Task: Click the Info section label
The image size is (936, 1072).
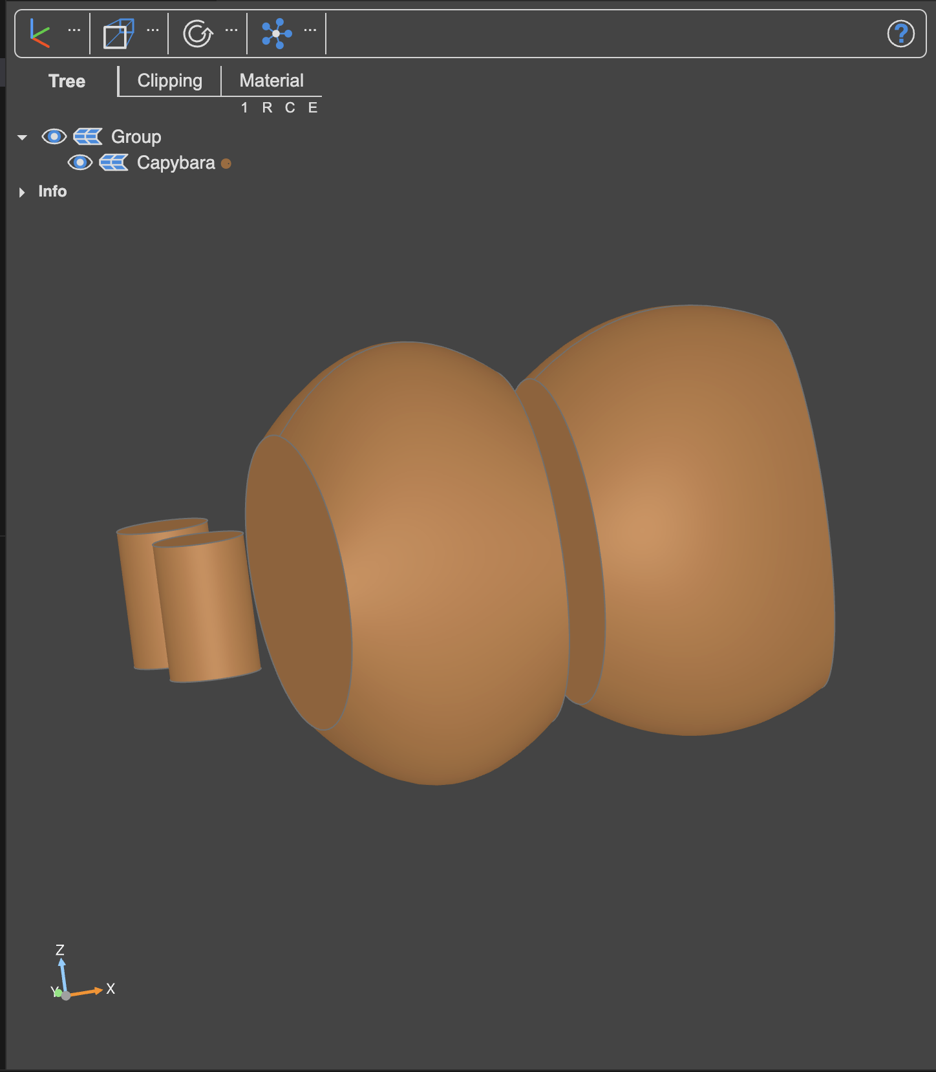Action: click(x=52, y=191)
